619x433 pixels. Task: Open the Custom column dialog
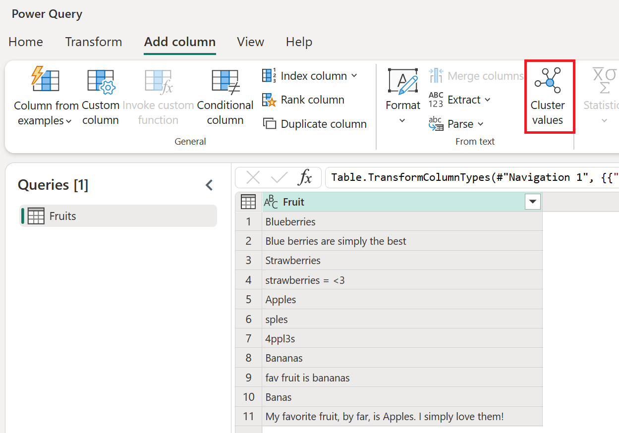[x=100, y=97]
